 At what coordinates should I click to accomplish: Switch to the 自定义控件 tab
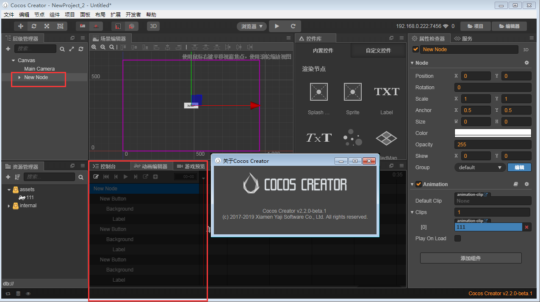(x=378, y=50)
